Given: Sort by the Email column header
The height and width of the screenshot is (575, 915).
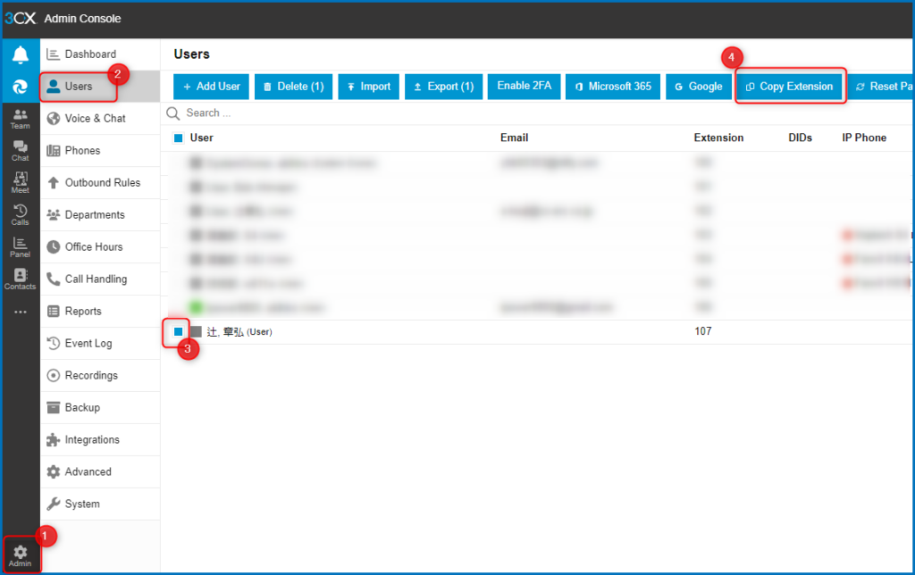Looking at the screenshot, I should point(514,138).
